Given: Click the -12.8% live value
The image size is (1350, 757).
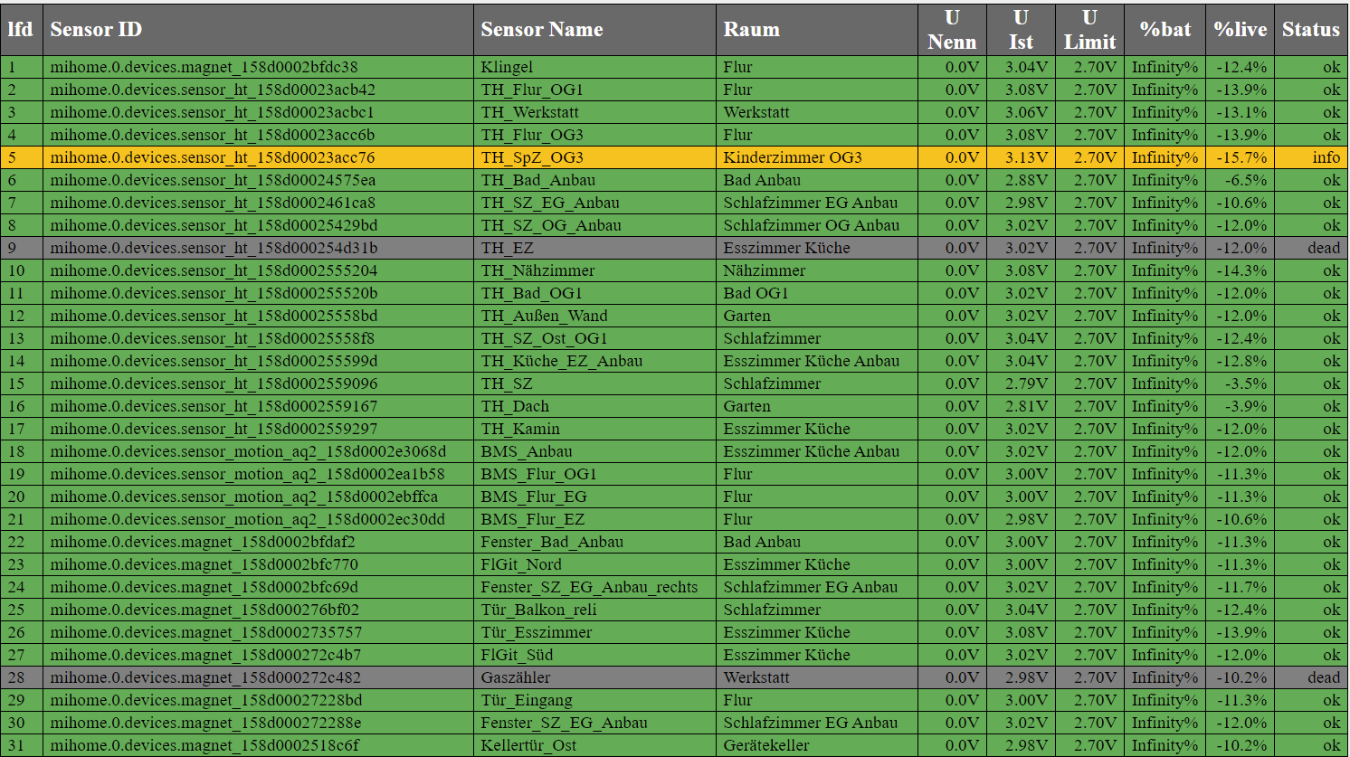Looking at the screenshot, I should pos(1241,361).
